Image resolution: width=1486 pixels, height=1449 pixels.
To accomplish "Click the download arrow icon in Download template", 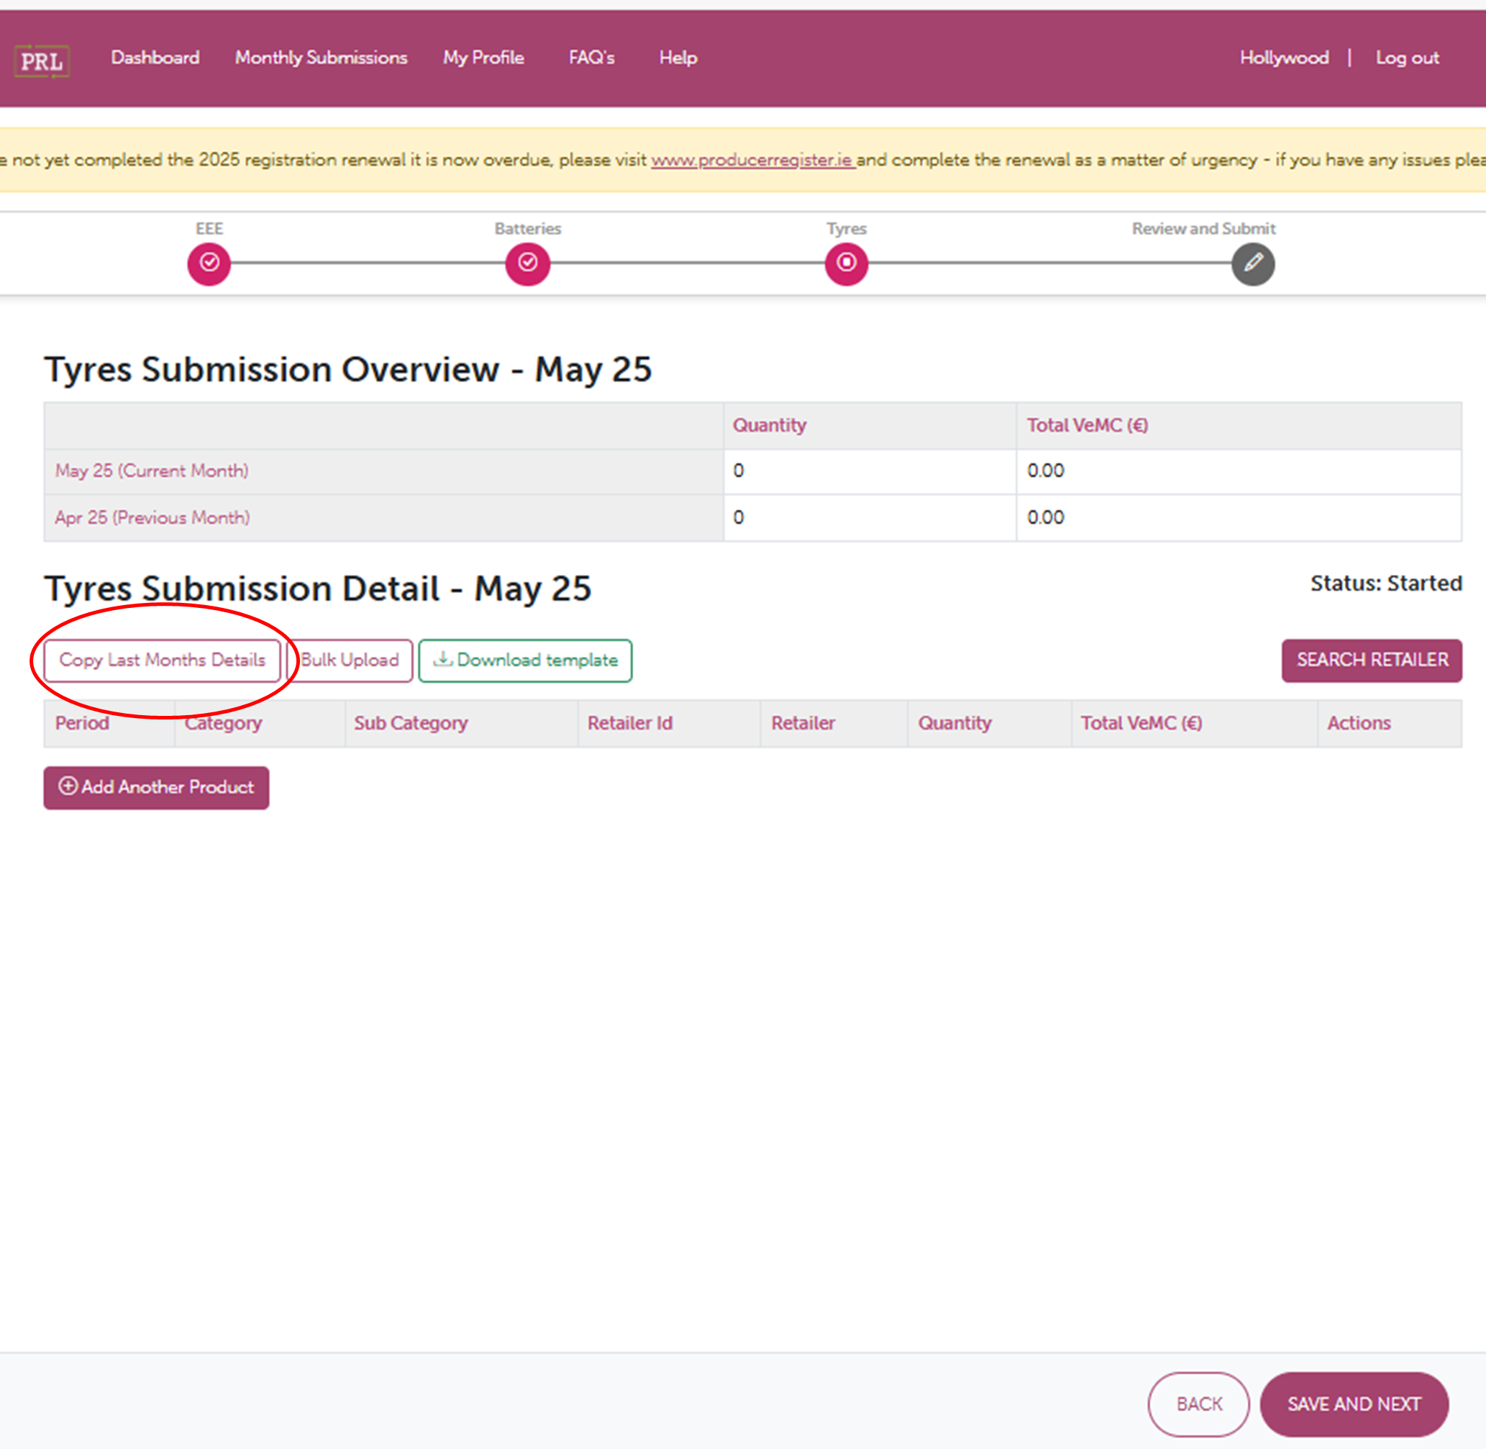I will click(442, 660).
